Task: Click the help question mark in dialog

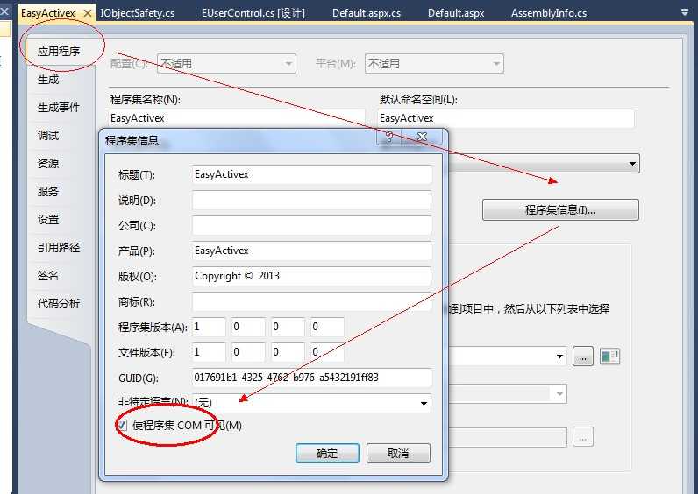Action: click(x=389, y=137)
